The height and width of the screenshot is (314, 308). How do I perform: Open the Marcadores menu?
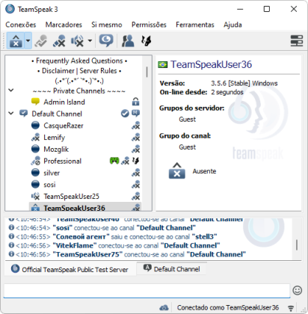[x=64, y=25]
